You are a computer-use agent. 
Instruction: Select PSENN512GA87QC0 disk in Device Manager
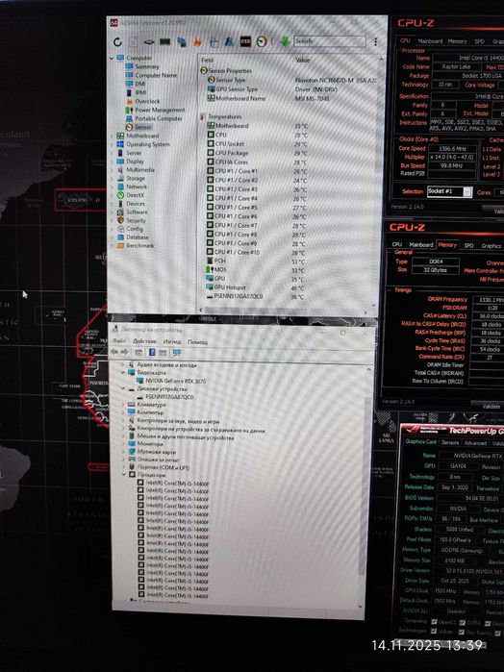(169, 397)
